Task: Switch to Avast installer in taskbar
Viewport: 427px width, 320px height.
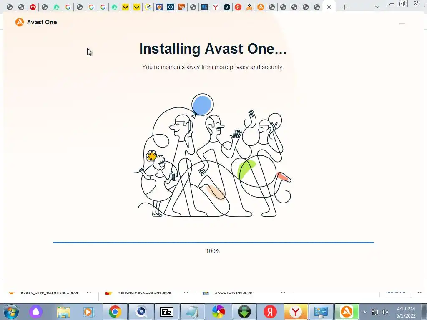Action: [x=347, y=312]
